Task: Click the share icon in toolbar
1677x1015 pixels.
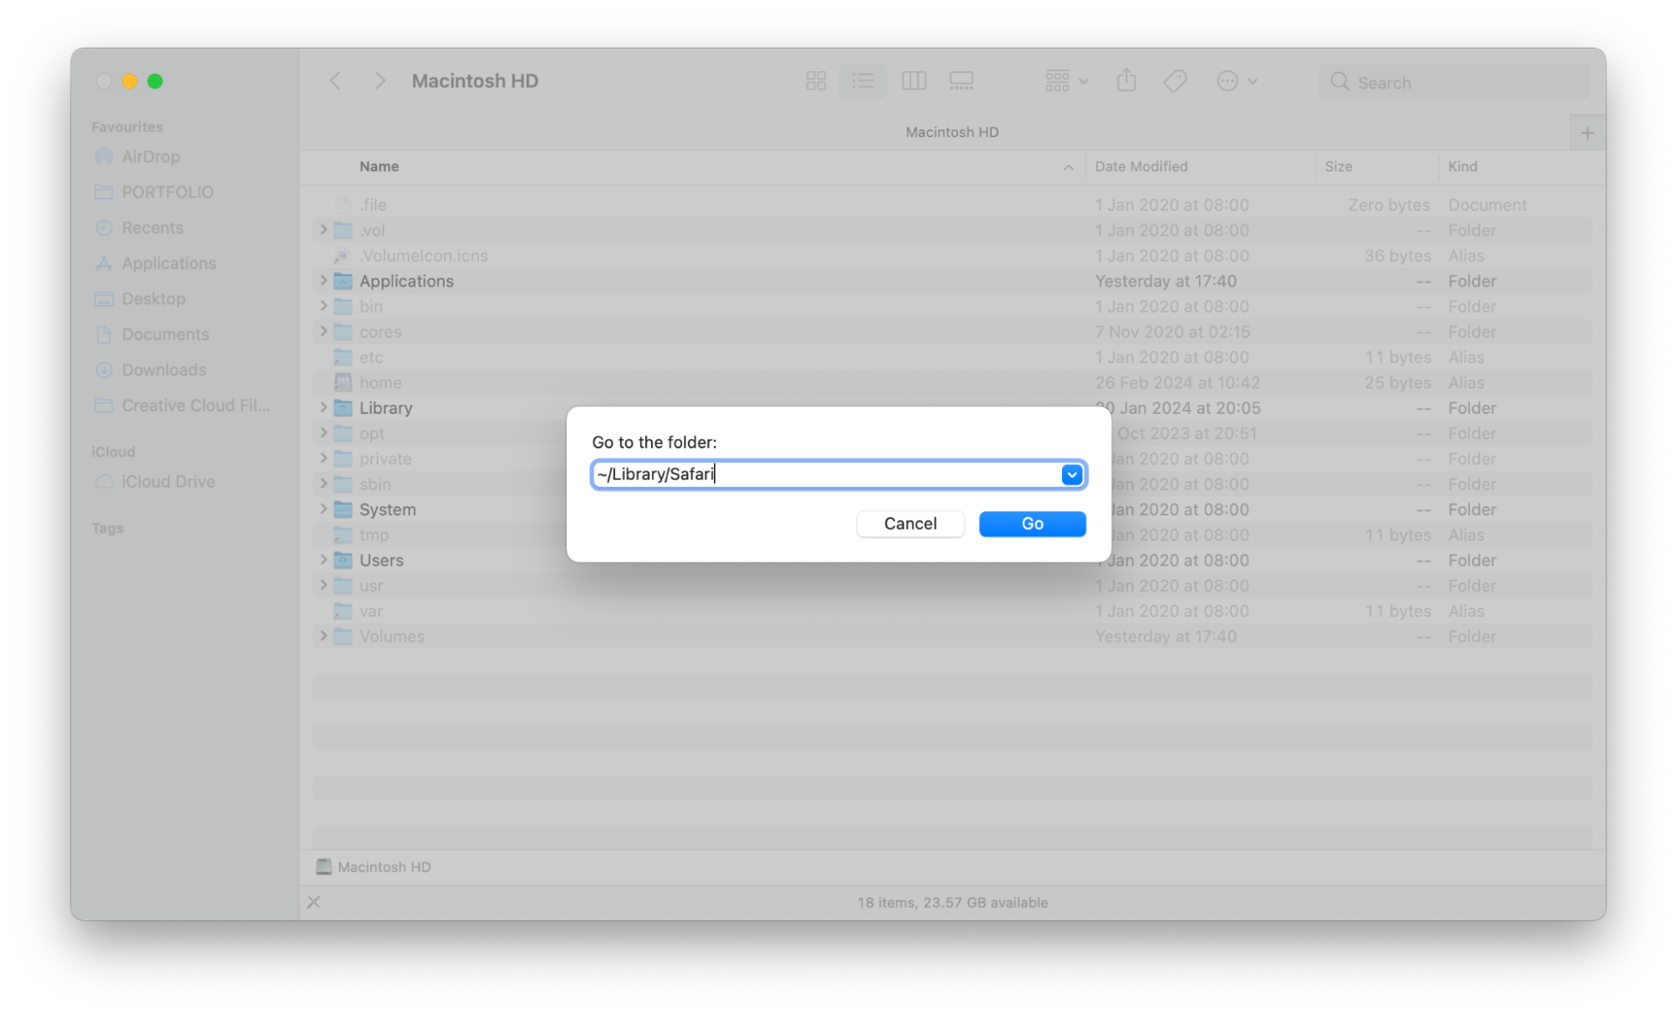Action: [1126, 80]
